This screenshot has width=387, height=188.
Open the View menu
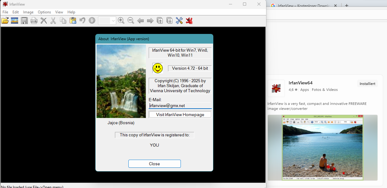(59, 12)
